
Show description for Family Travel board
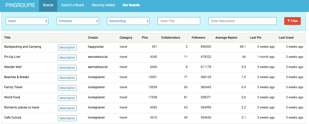pos(67,88)
